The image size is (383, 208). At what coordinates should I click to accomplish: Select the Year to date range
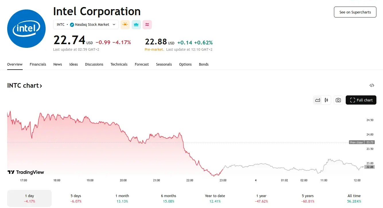(215, 198)
